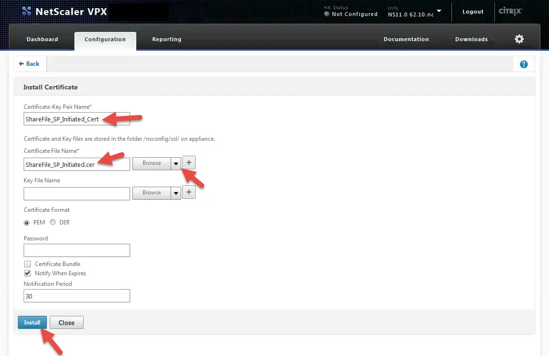Screen dimensions: 549x356
Task: Open Browse dropdown arrow for Certificate File
Action: [176, 163]
